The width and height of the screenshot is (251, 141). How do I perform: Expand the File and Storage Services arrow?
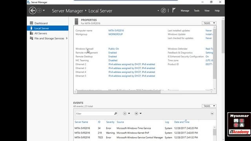[67, 38]
